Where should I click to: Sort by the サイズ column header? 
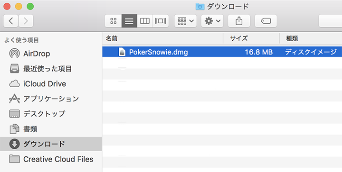251,38
